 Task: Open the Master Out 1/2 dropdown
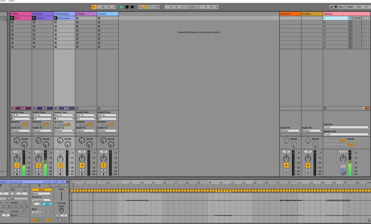pyautogui.click(x=347, y=134)
